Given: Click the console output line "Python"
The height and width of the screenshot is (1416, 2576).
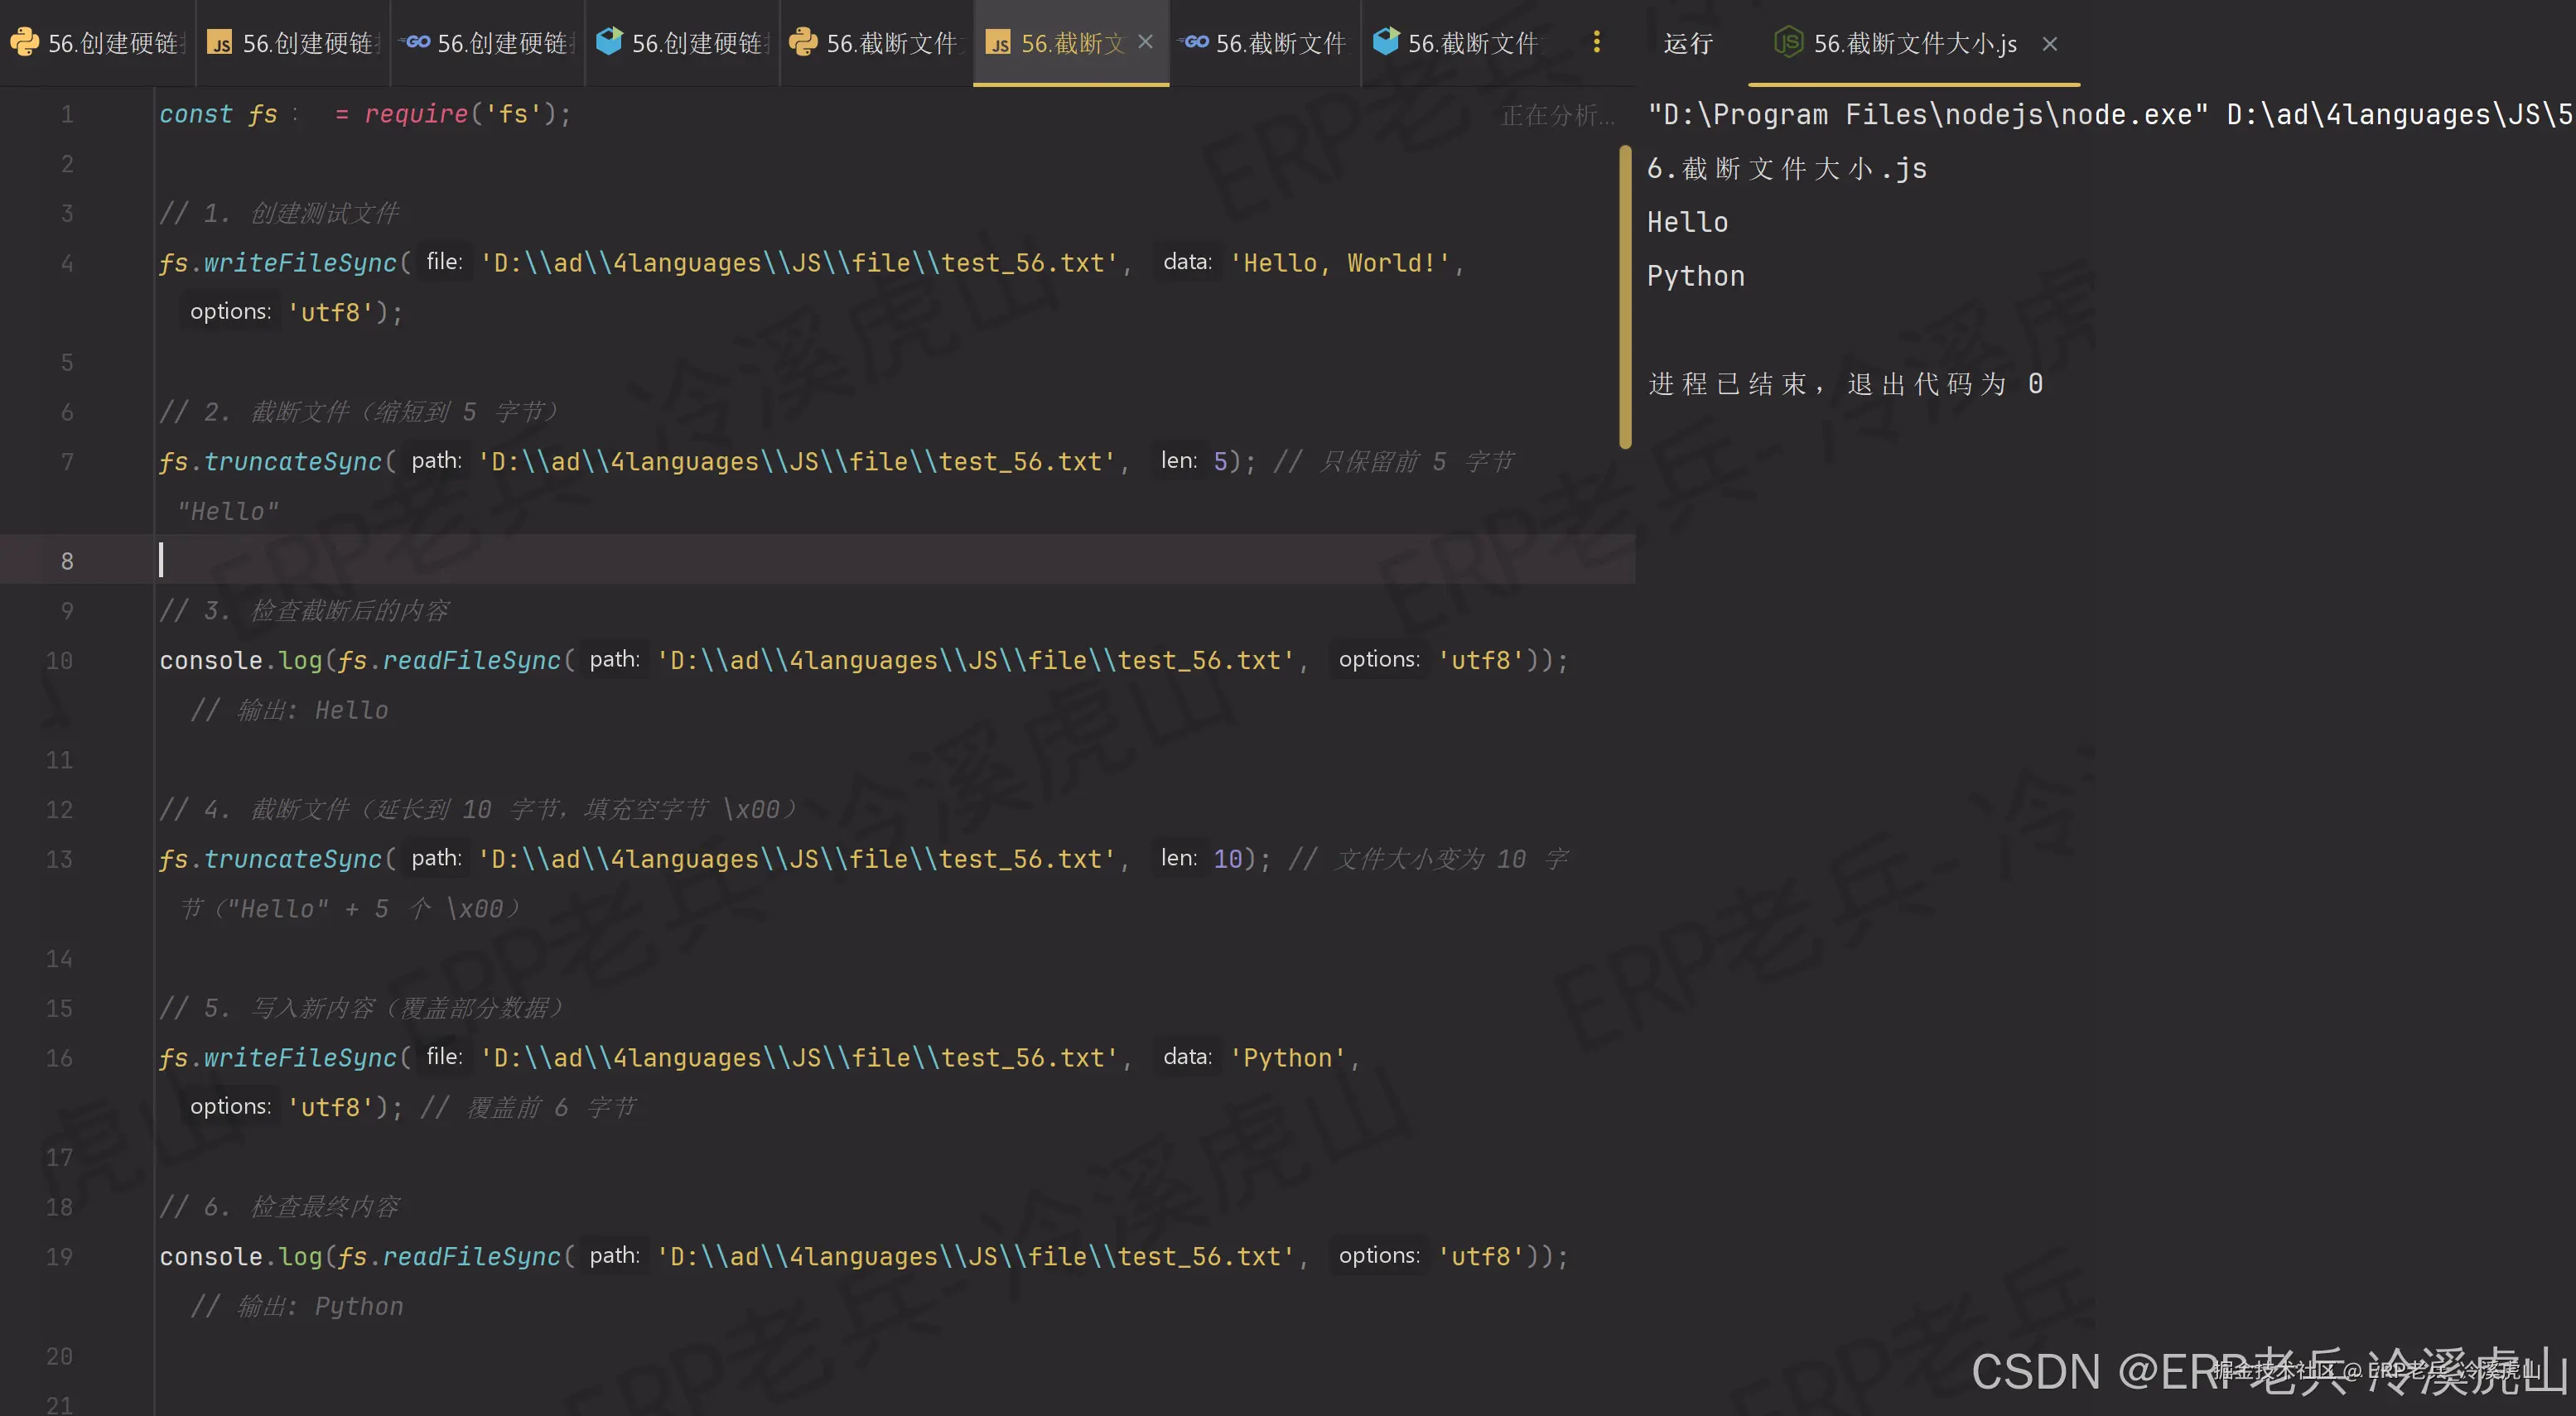Looking at the screenshot, I should (x=1695, y=276).
